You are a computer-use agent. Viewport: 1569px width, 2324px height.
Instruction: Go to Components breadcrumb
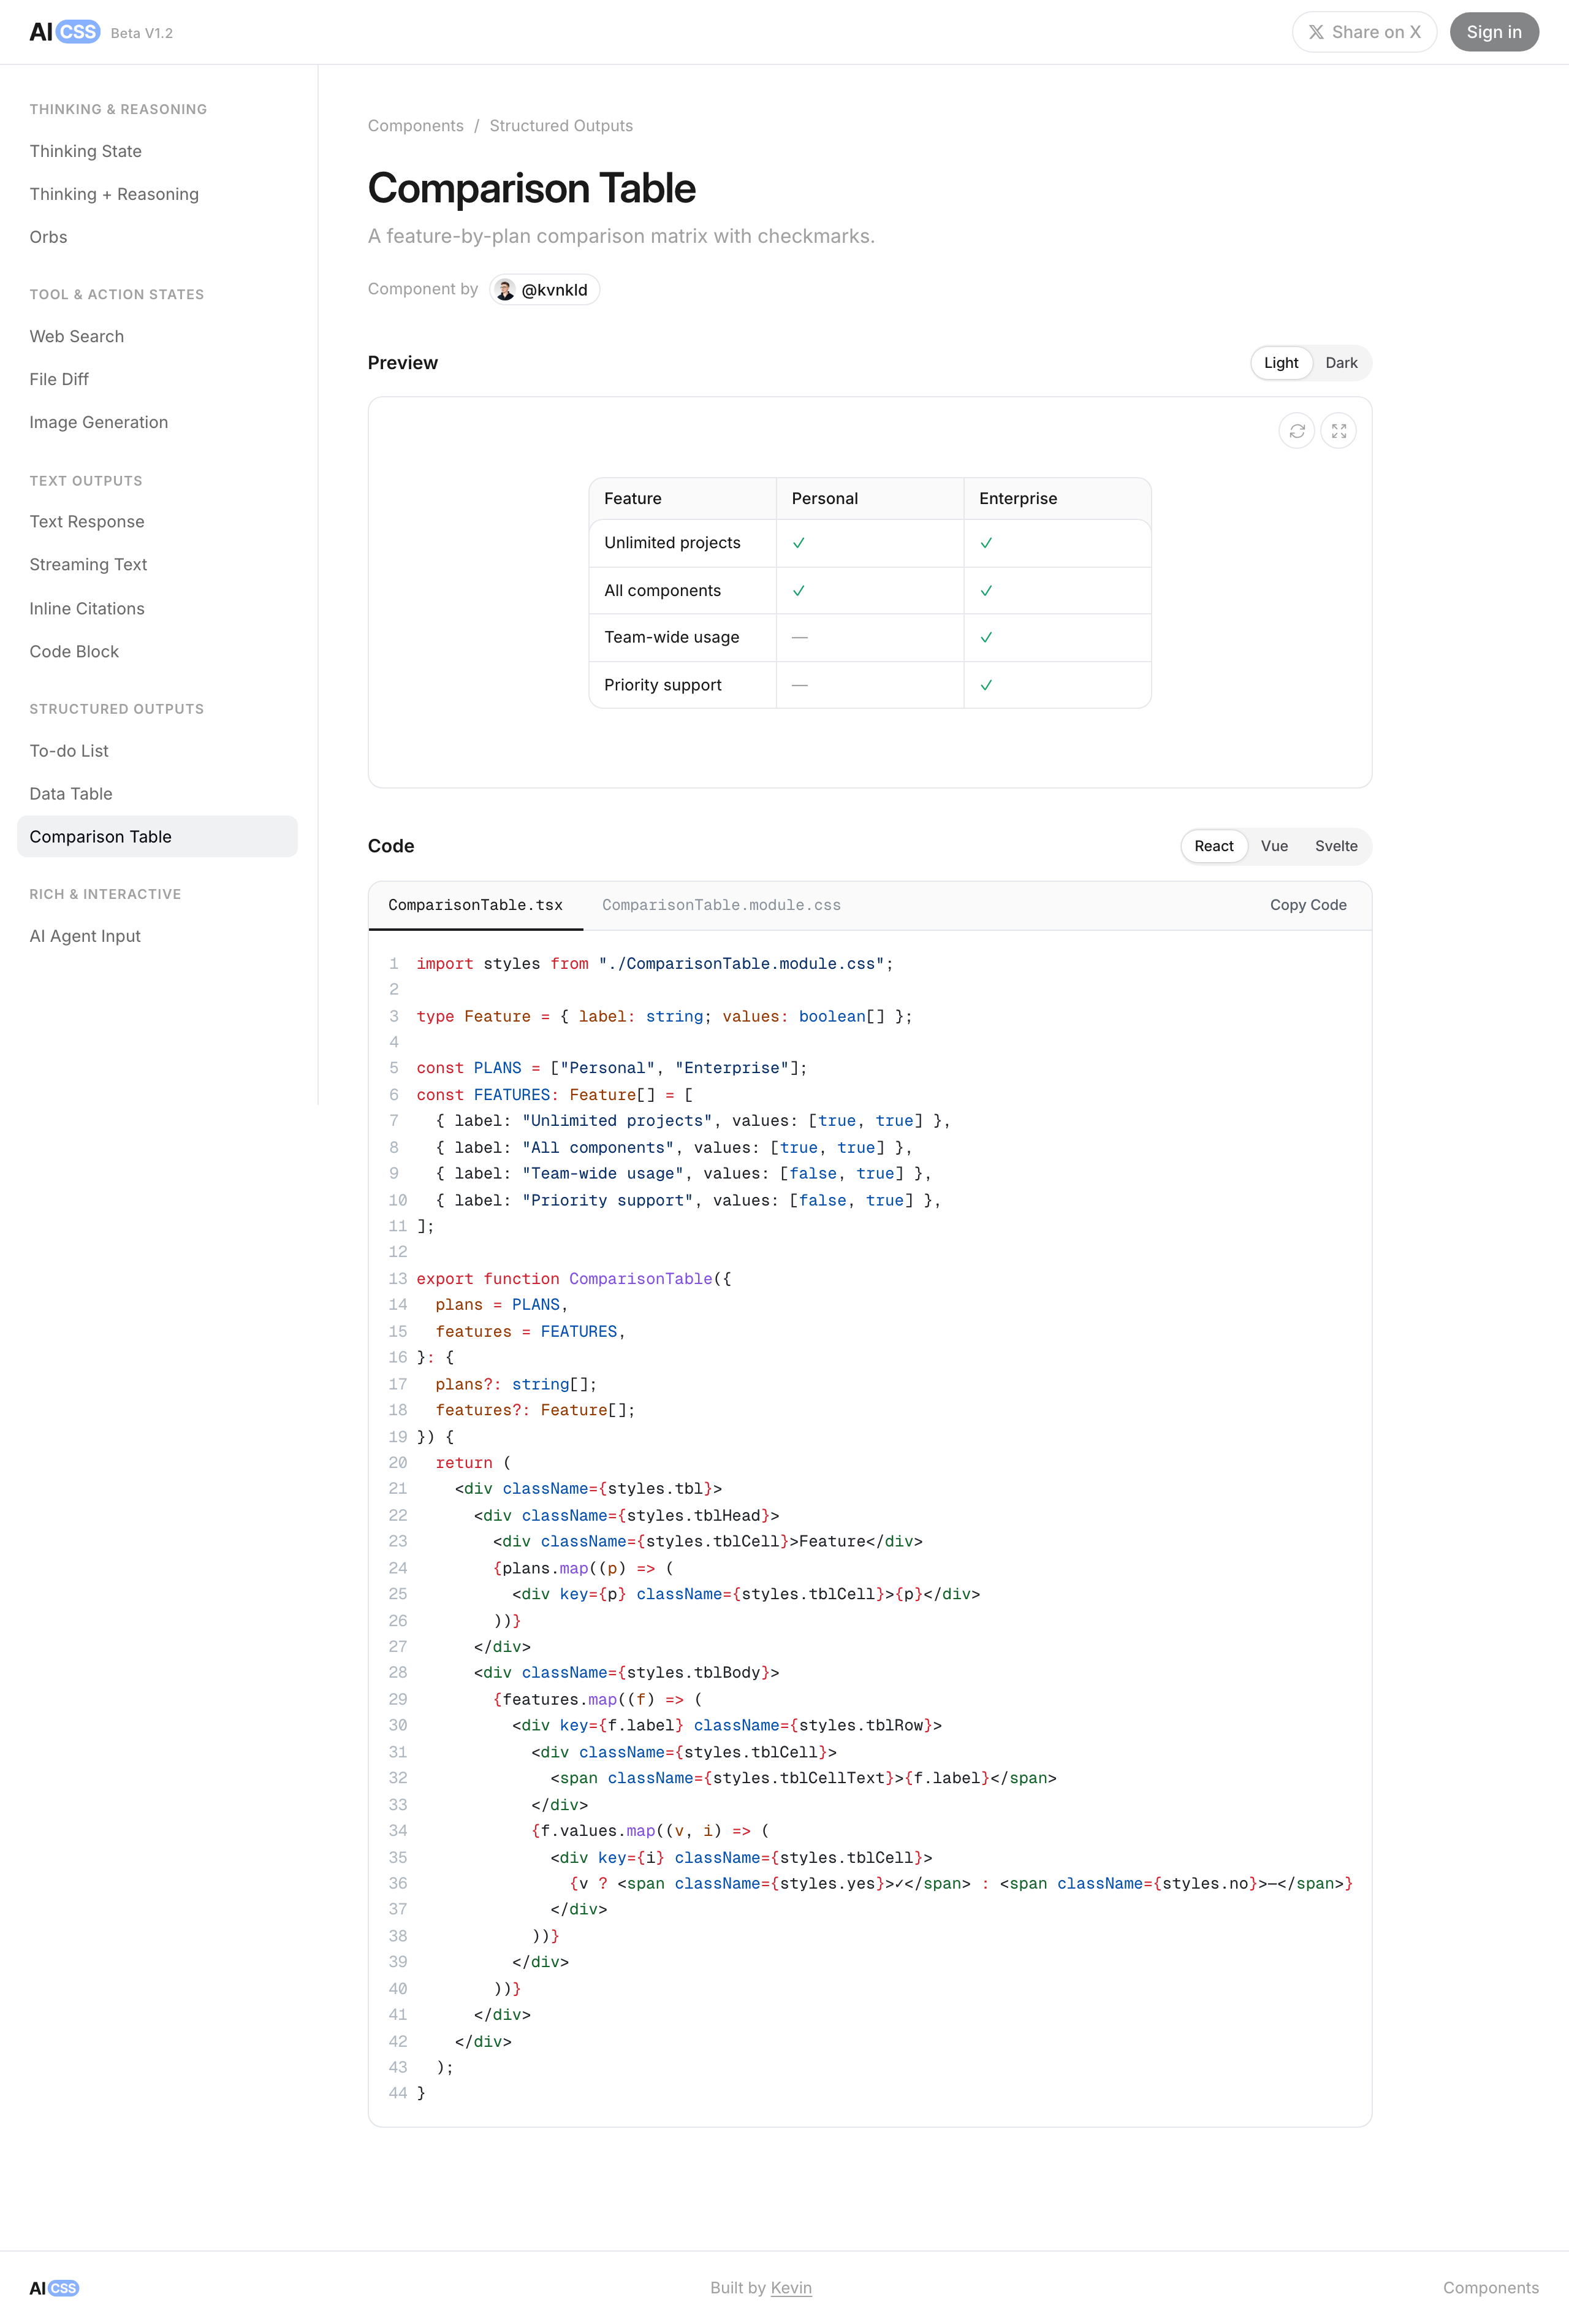(416, 126)
